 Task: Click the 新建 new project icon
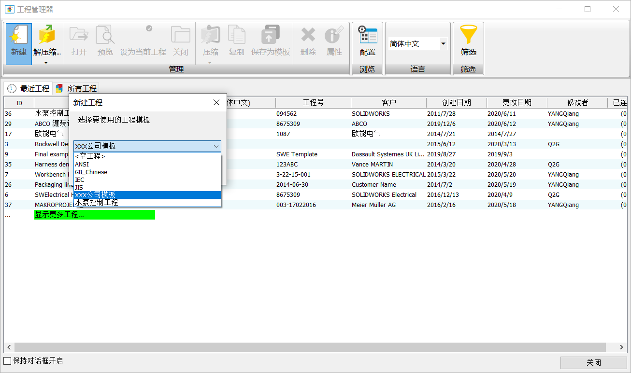coord(19,44)
